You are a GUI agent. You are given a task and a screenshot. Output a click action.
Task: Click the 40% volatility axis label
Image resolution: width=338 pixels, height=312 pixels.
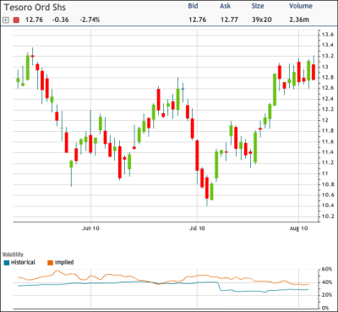coord(327,282)
